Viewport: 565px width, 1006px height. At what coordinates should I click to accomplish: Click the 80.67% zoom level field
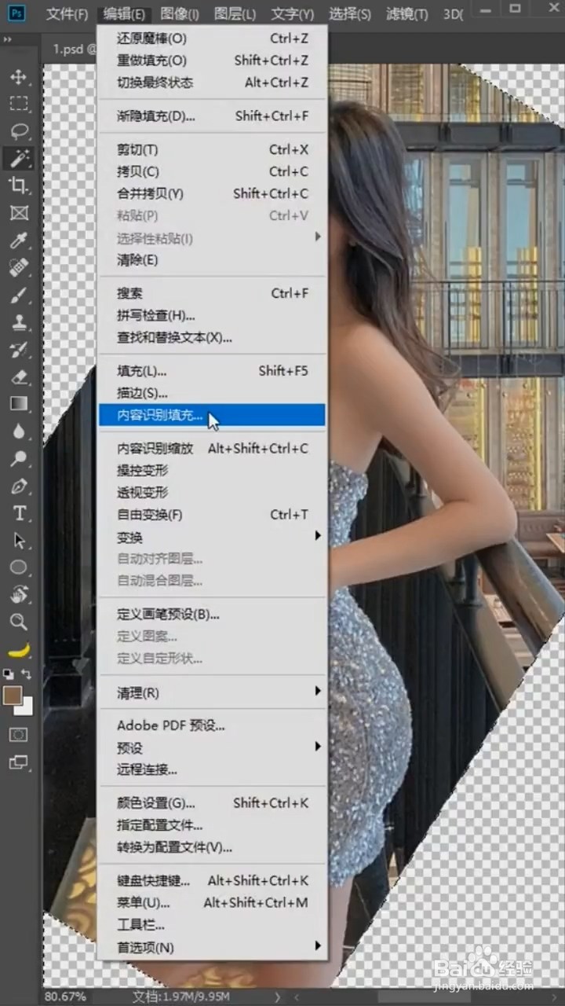66,997
